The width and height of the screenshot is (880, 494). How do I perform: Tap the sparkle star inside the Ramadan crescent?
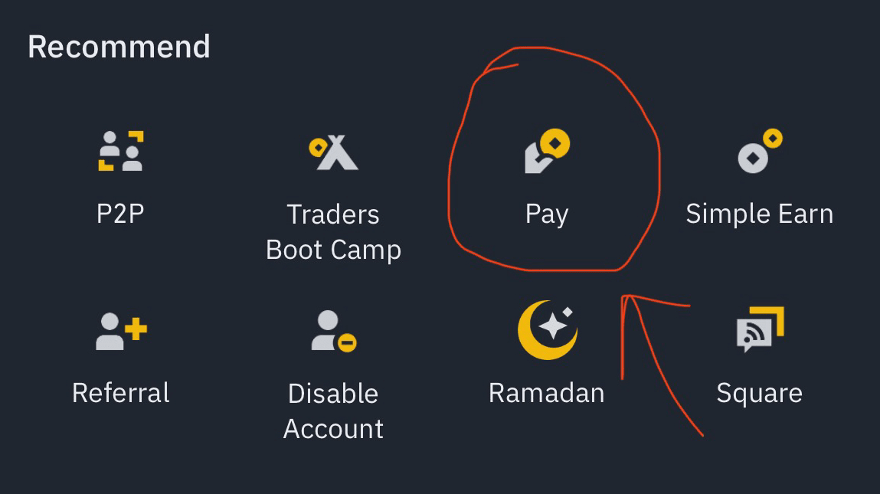553,327
